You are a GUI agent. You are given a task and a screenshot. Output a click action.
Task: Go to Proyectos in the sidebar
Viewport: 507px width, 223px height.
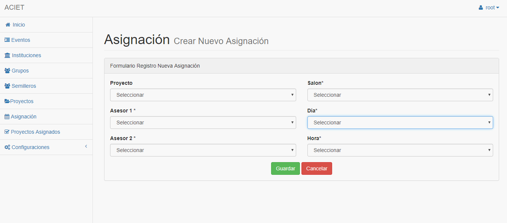click(x=46, y=101)
